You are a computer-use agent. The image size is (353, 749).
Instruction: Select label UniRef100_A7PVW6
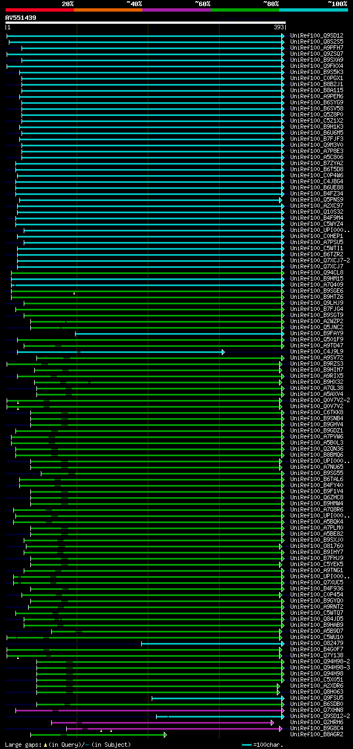pyautogui.click(x=317, y=437)
